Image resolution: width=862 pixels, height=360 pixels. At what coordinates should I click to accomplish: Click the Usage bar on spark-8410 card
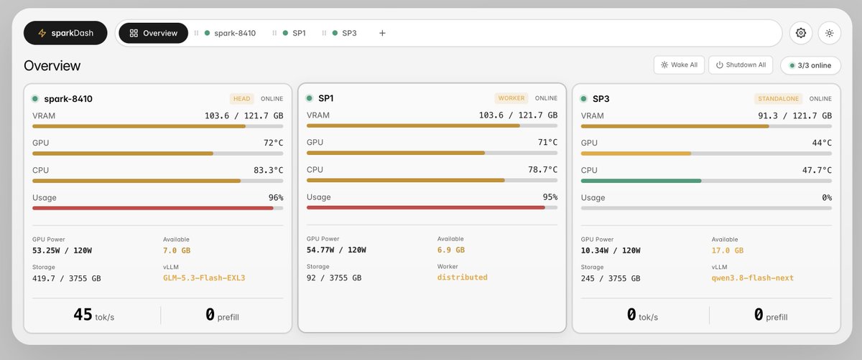[x=158, y=208]
